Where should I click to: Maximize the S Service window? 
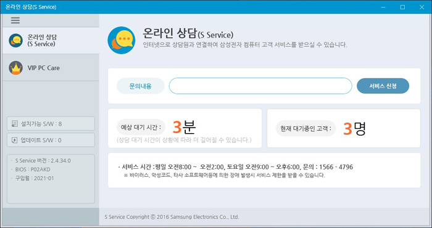(x=402, y=7)
